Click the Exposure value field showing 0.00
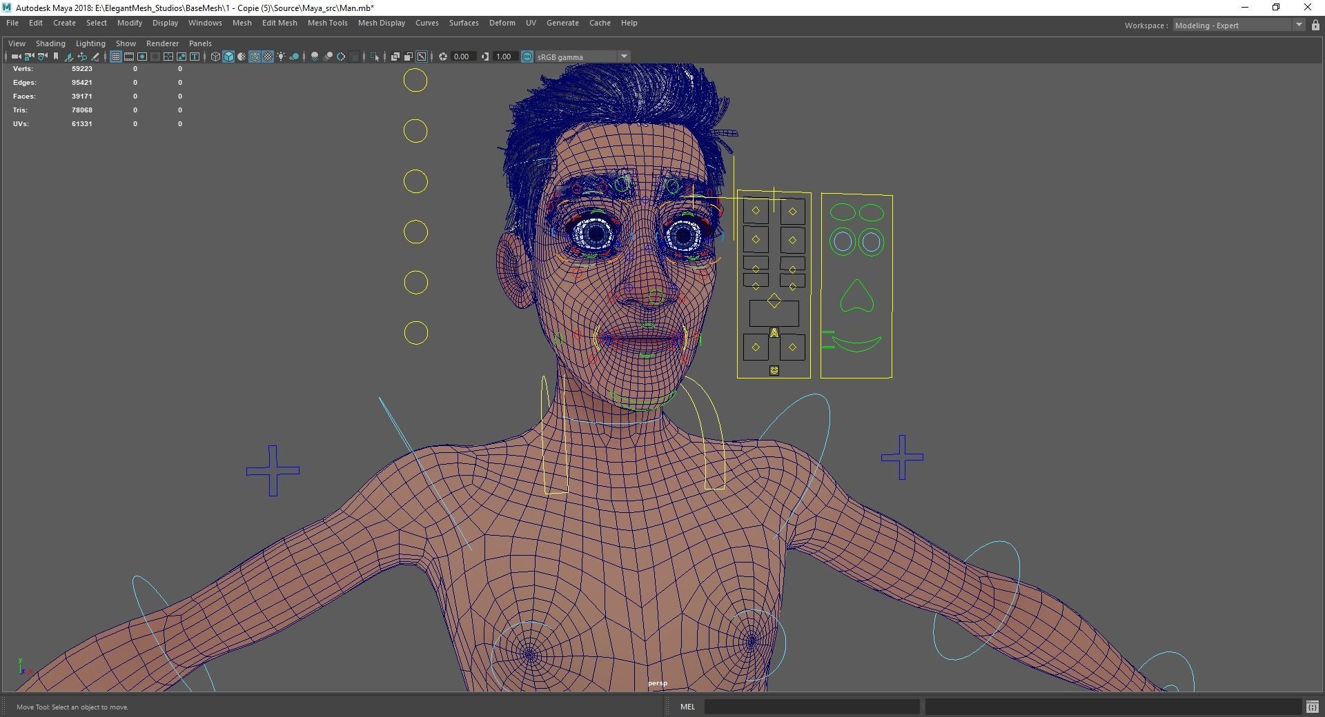Viewport: 1325px width, 717px height. pos(463,57)
